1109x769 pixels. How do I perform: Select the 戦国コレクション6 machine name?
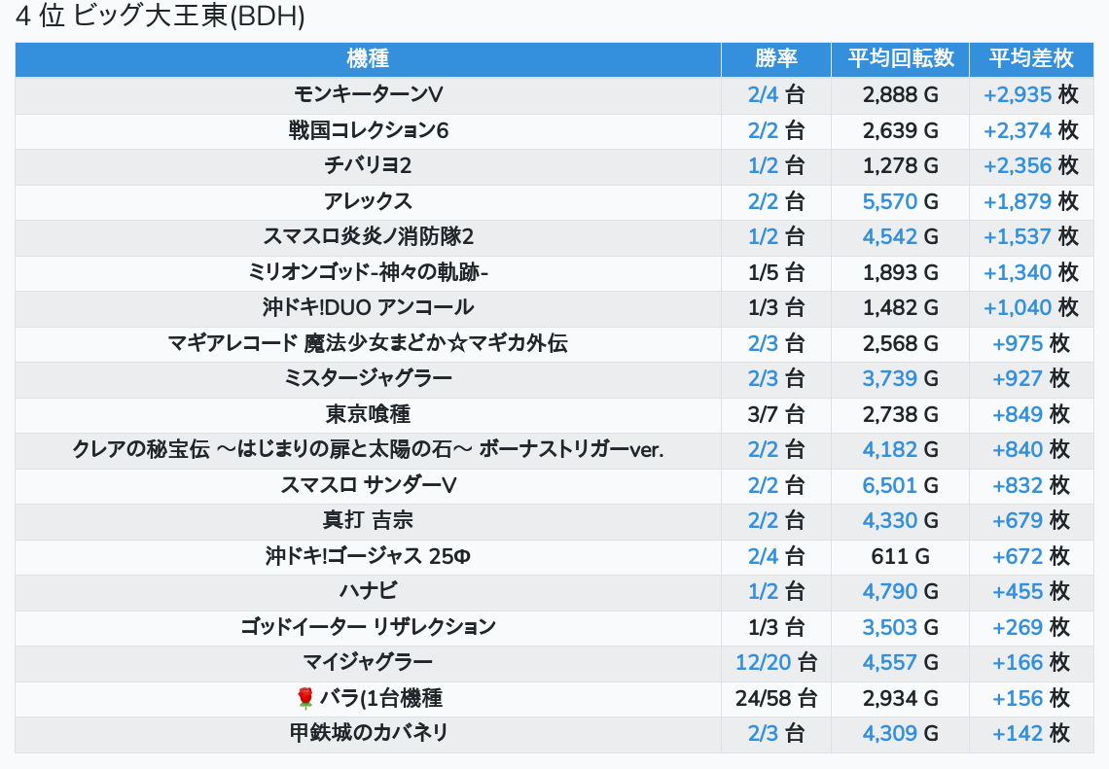pos(368,130)
